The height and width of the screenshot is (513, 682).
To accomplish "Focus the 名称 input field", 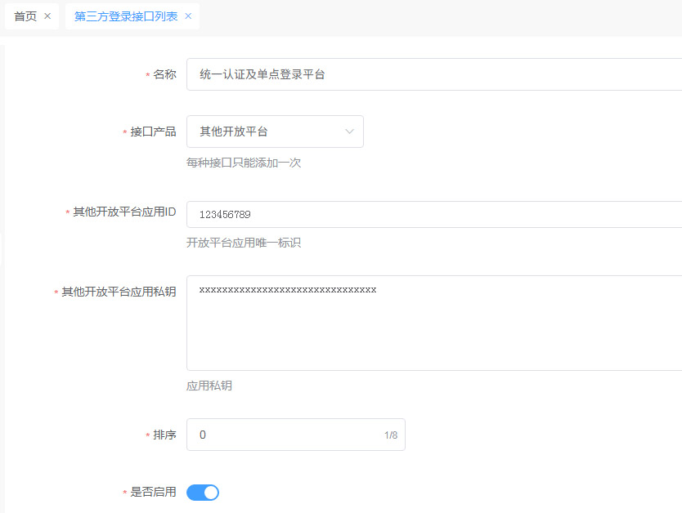I will tap(433, 74).
